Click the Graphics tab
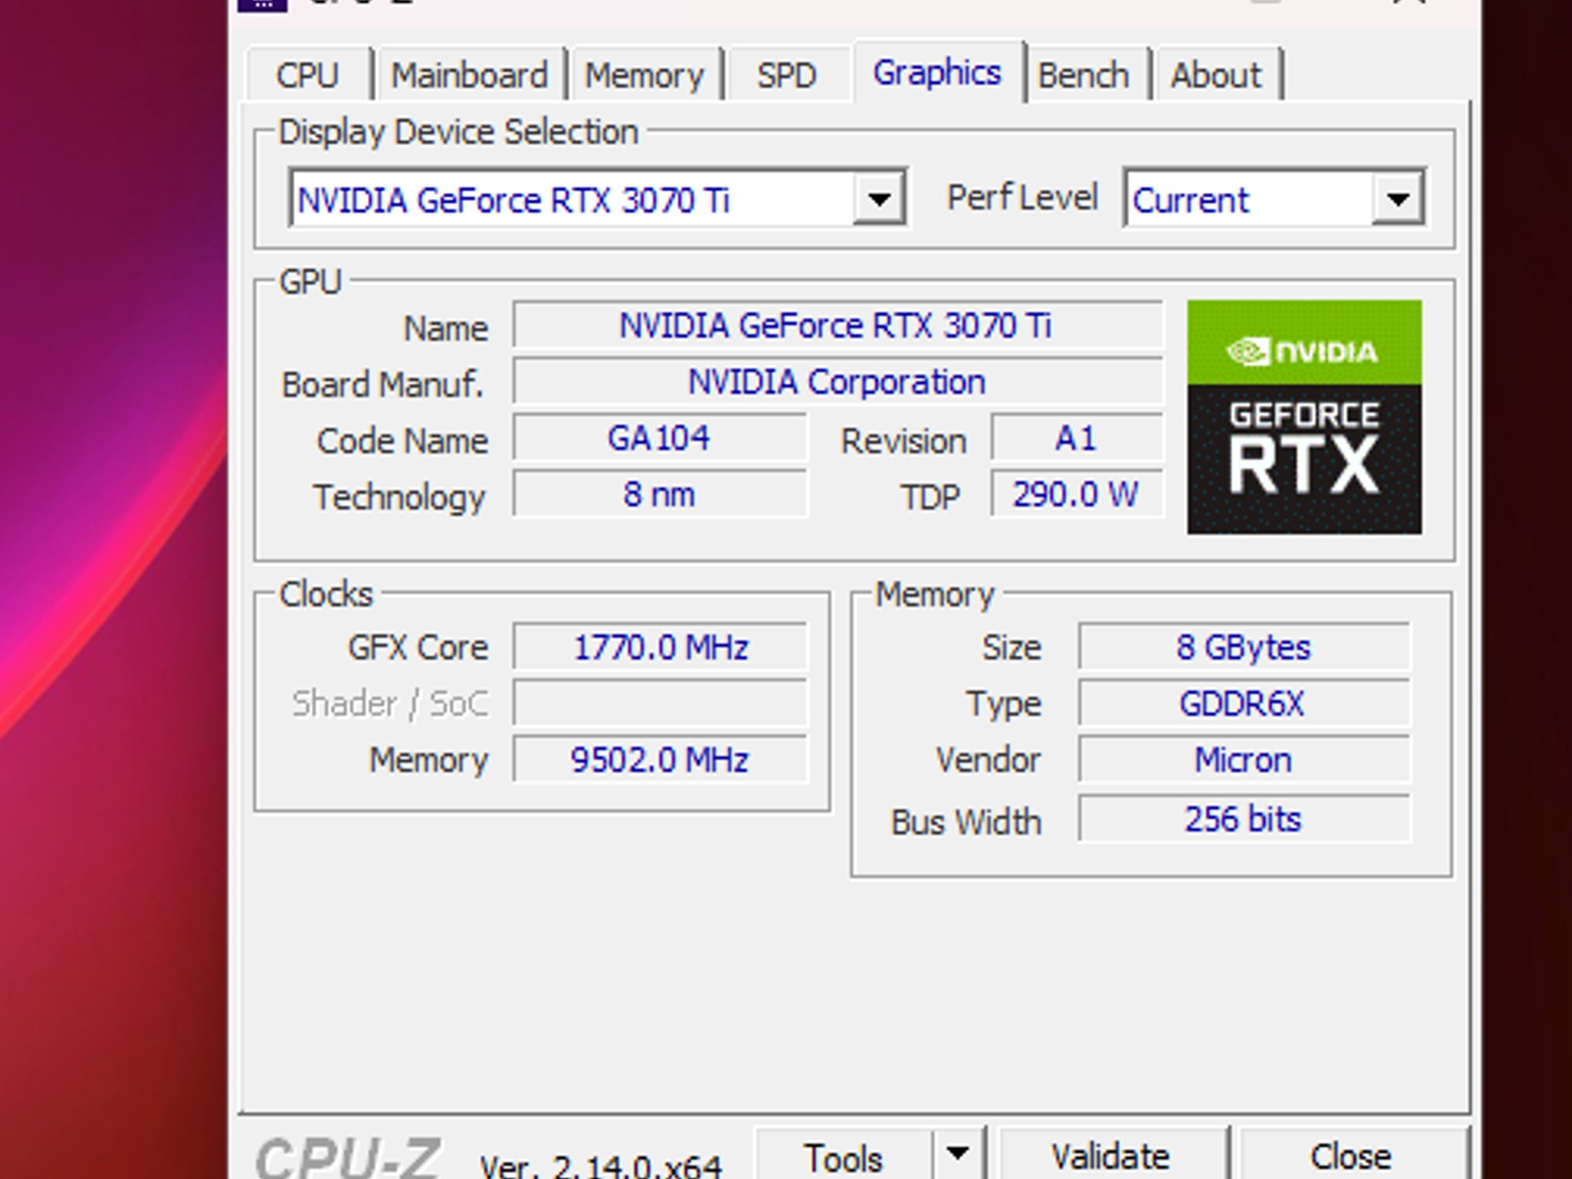 coord(937,73)
